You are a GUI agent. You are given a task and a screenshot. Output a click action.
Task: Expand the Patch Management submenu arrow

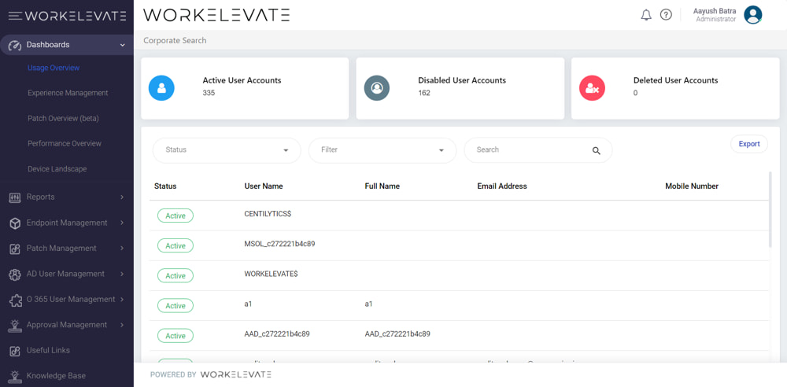coord(122,248)
